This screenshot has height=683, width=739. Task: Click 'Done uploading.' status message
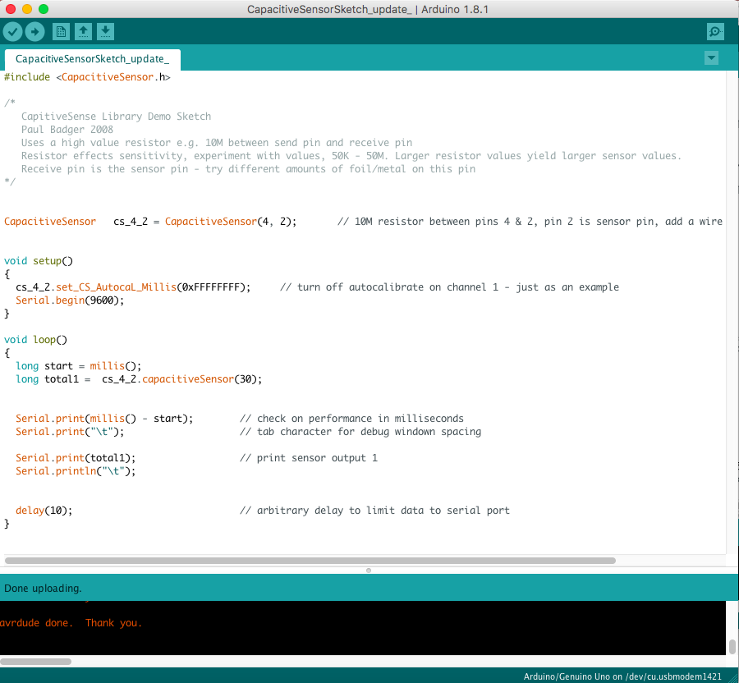(43, 589)
